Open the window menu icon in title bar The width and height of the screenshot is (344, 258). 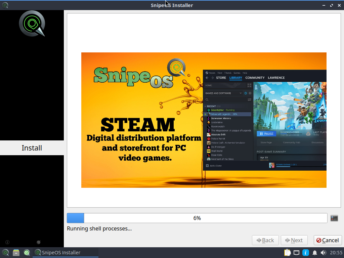5,5
